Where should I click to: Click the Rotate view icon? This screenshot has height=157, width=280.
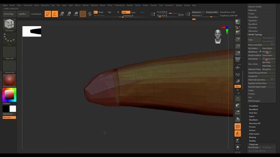tap(238, 119)
